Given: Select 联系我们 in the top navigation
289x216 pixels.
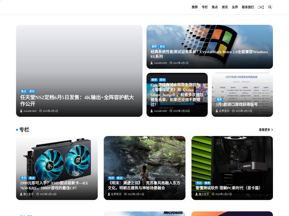Looking at the screenshot, I should click(248, 7).
